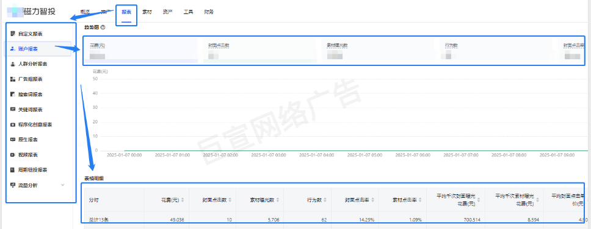Sort the table by 花费(元) column
The width and height of the screenshot is (591, 229).
tap(183, 200)
